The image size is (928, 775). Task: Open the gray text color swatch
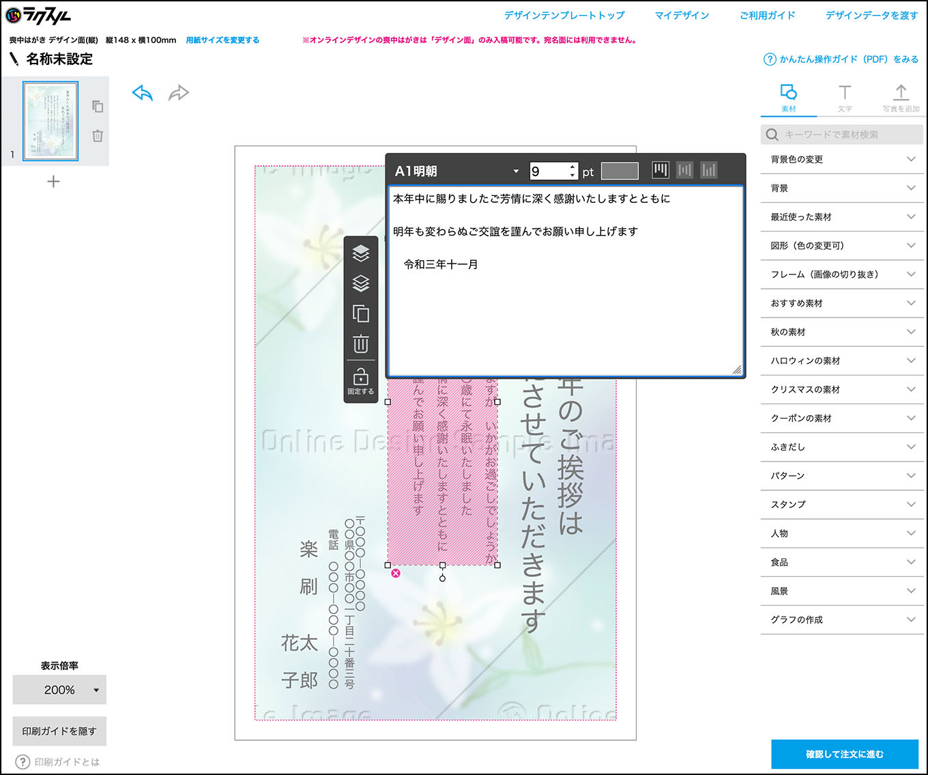[x=620, y=171]
